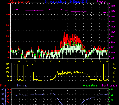Click the 00 hour label on time axis
This screenshot has width=119, height=105.
pyautogui.click(x=108, y=61)
